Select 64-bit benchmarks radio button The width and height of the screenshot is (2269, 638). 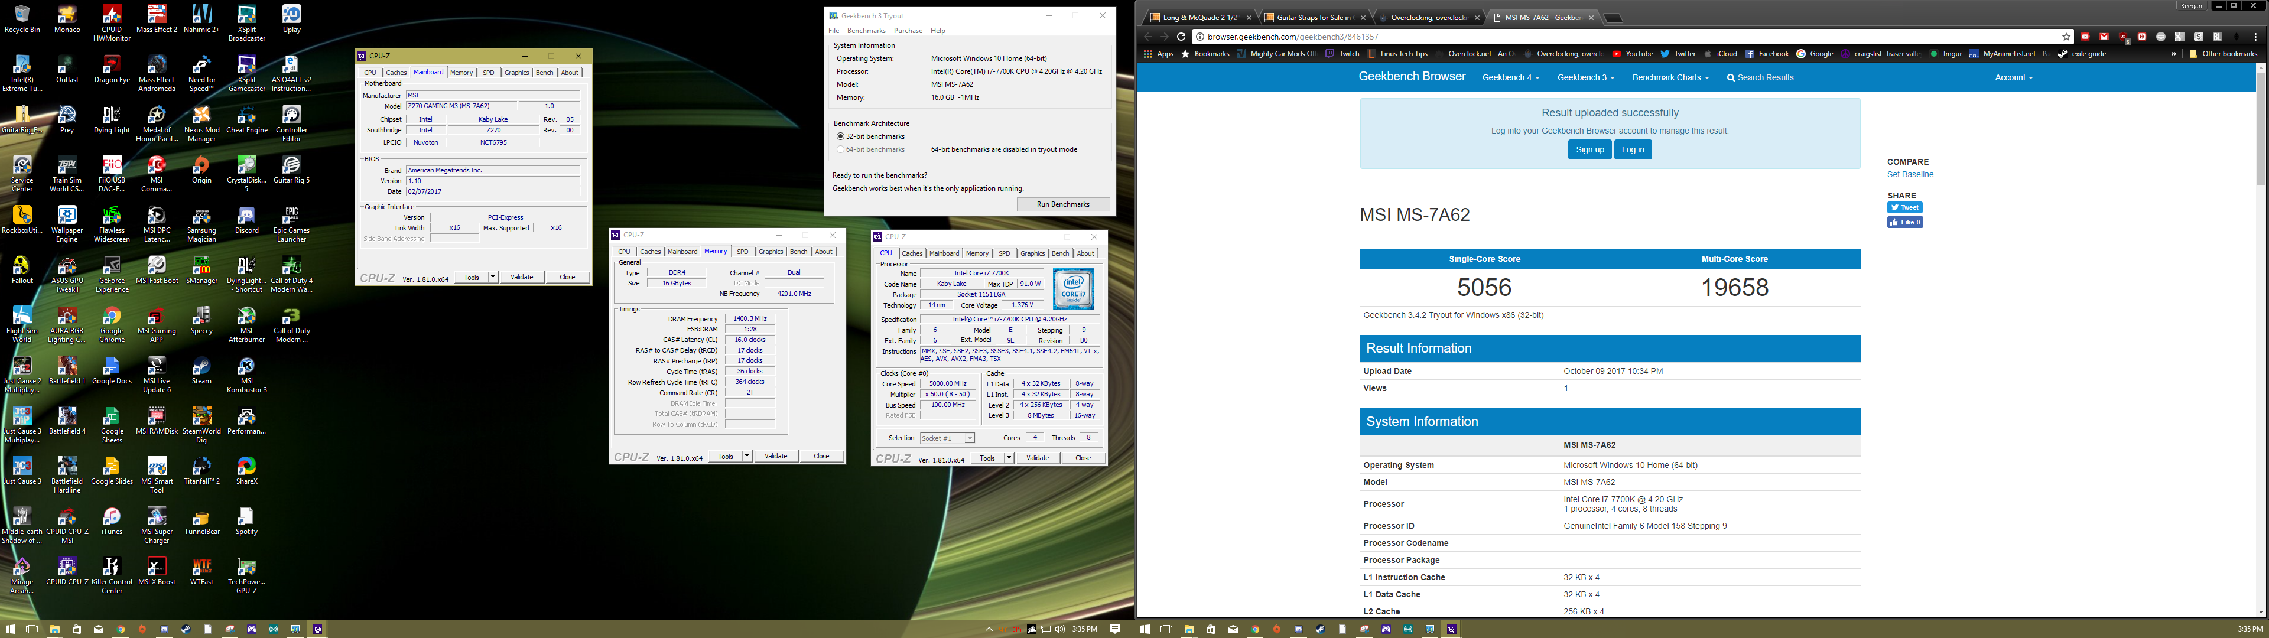point(840,150)
